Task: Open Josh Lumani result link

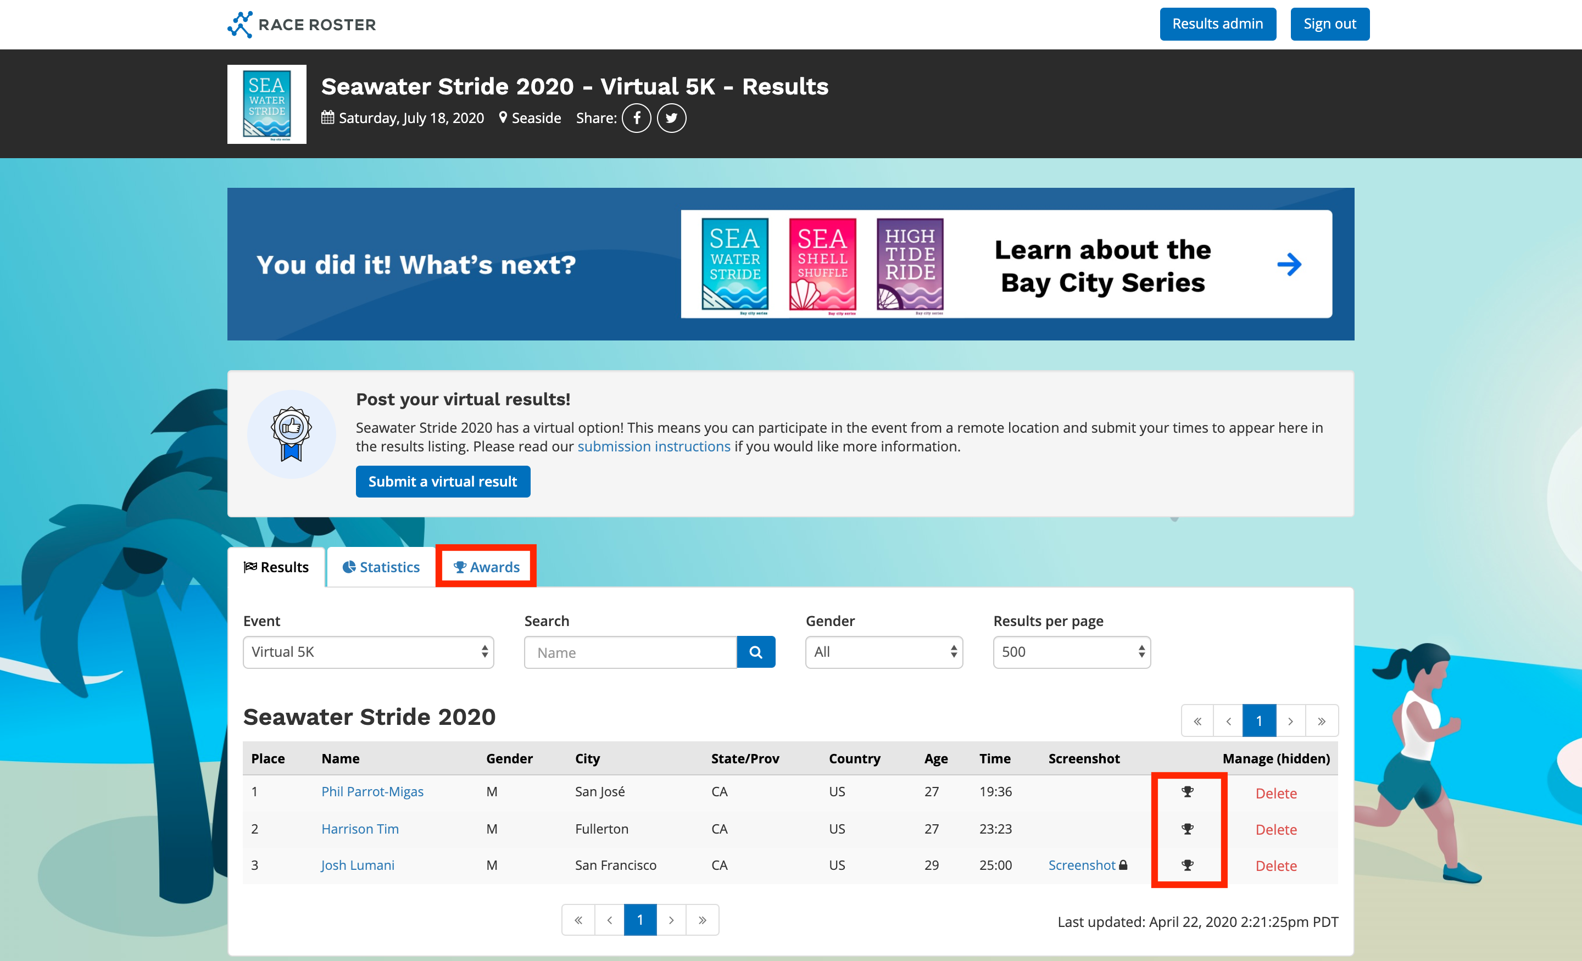Action: pyautogui.click(x=358, y=865)
